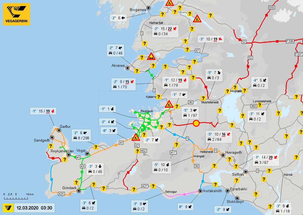Click the Þorlákshöfn town marker
Screen dimensions: 303x215
click(200, 191)
